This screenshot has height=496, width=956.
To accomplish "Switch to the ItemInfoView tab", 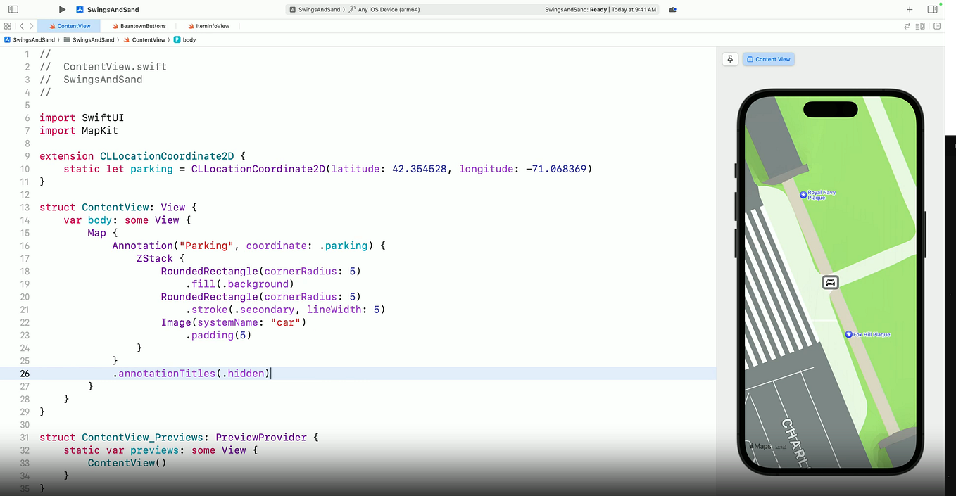I will coord(208,25).
